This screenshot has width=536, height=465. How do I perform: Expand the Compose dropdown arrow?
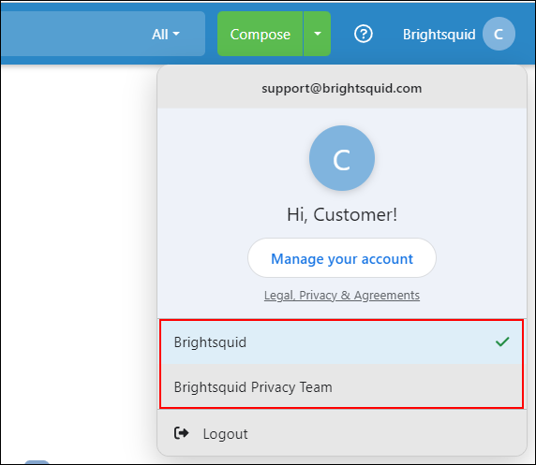[x=318, y=34]
